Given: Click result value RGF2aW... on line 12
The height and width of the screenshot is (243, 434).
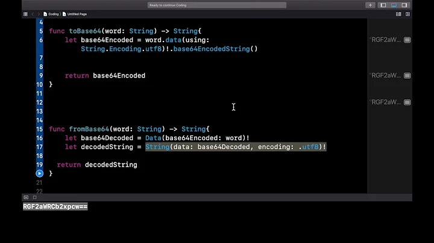Looking at the screenshot, I should [x=385, y=102].
